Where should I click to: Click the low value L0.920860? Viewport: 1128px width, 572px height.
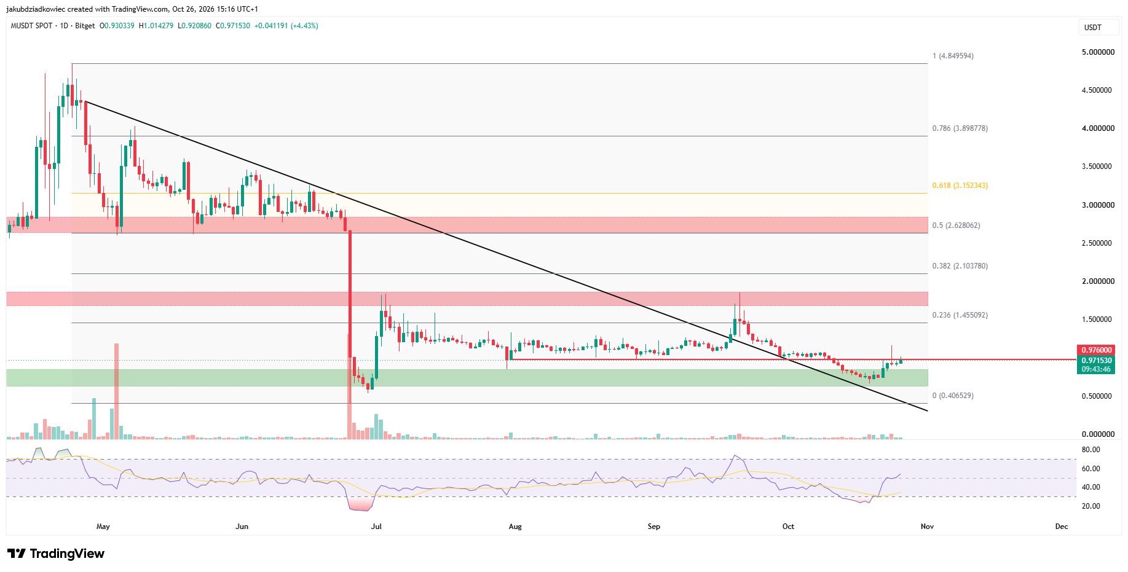[x=194, y=26]
